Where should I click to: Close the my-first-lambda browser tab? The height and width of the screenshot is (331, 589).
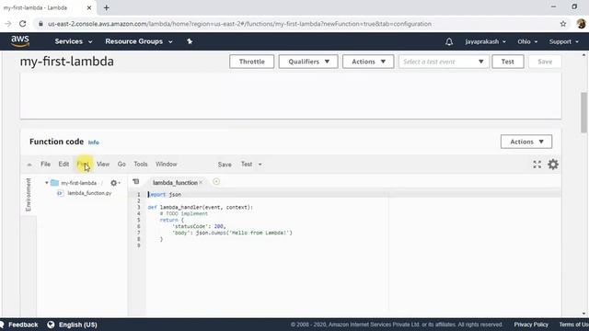(x=89, y=7)
